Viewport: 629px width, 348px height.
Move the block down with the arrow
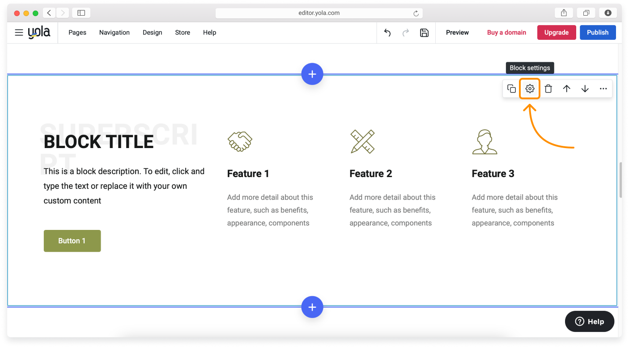pos(585,89)
